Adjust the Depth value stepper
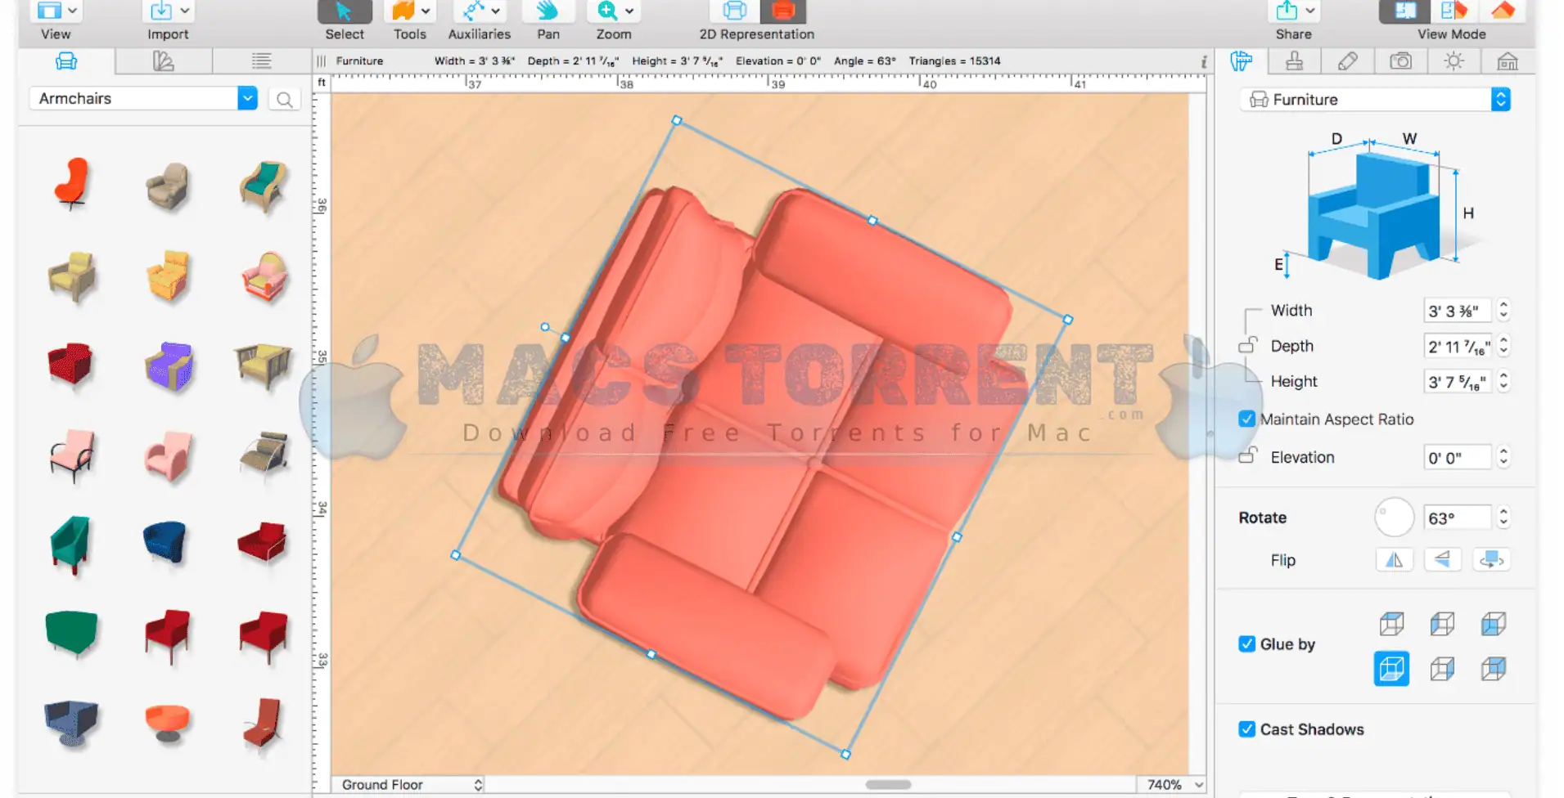This screenshot has height=798, width=1564. (1503, 346)
